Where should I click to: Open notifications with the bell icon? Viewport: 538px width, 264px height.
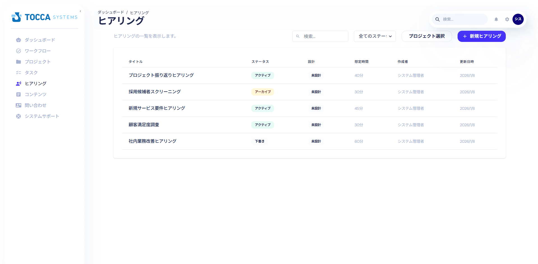(x=496, y=19)
